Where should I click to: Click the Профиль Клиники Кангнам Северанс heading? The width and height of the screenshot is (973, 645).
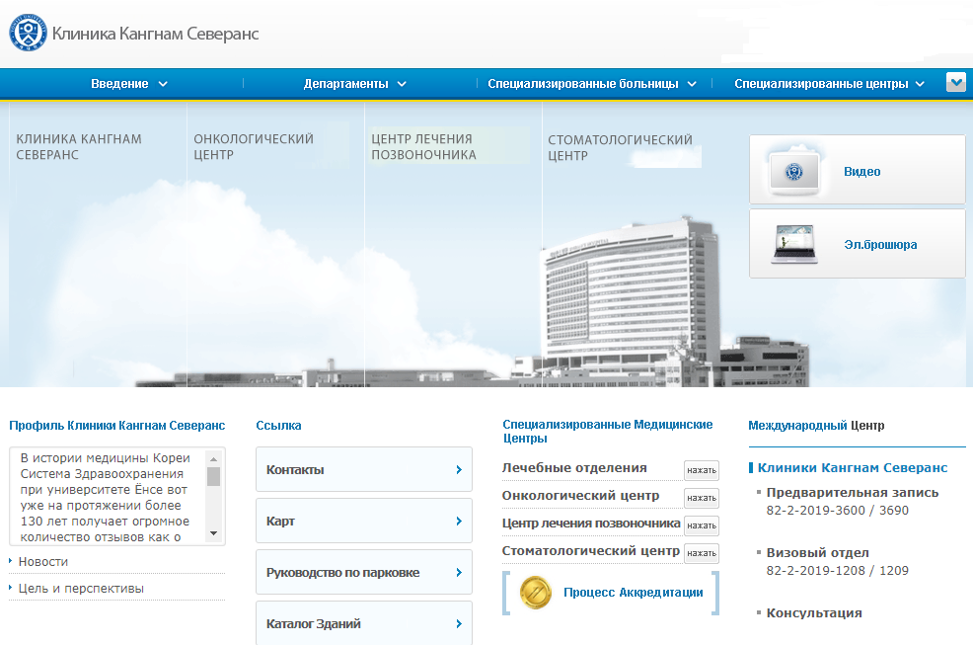tap(116, 426)
